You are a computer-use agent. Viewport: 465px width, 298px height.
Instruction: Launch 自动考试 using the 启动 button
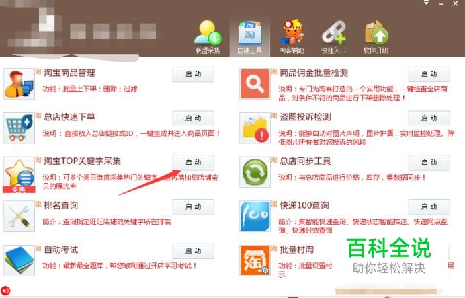(x=194, y=251)
